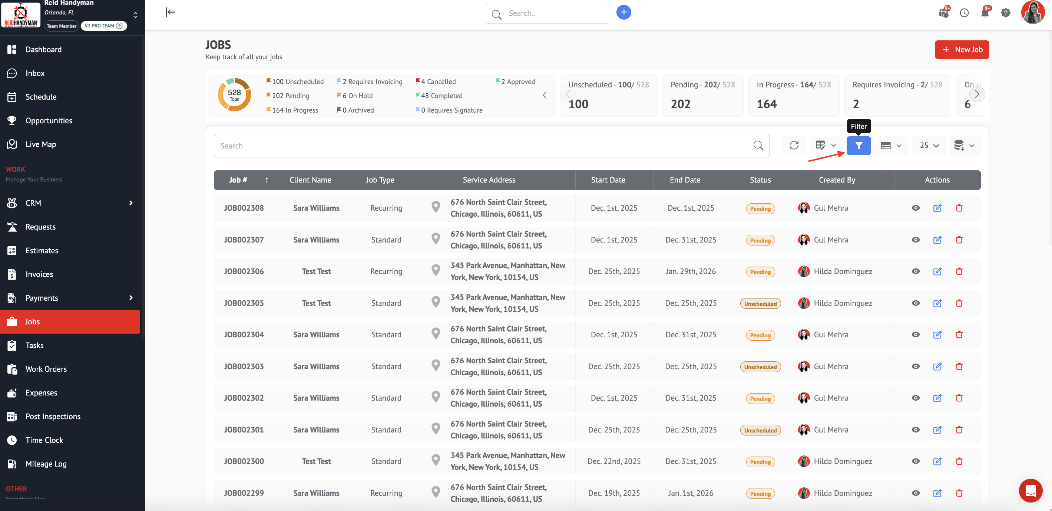Click the blue plus quick-add button
This screenshot has width=1052, height=511.
point(623,12)
